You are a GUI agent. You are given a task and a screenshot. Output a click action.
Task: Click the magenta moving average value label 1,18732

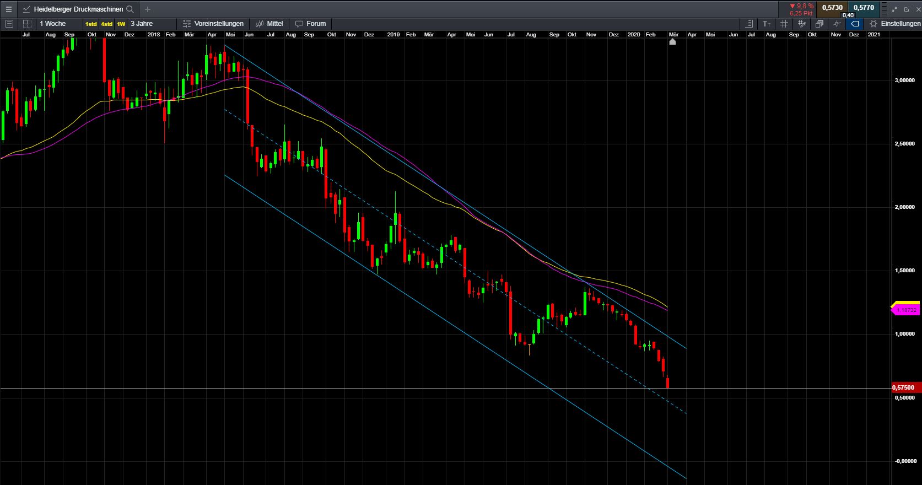[906, 311]
